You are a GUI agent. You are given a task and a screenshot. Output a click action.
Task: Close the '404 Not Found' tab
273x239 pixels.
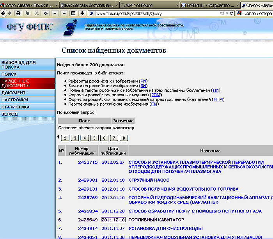point(177,5)
